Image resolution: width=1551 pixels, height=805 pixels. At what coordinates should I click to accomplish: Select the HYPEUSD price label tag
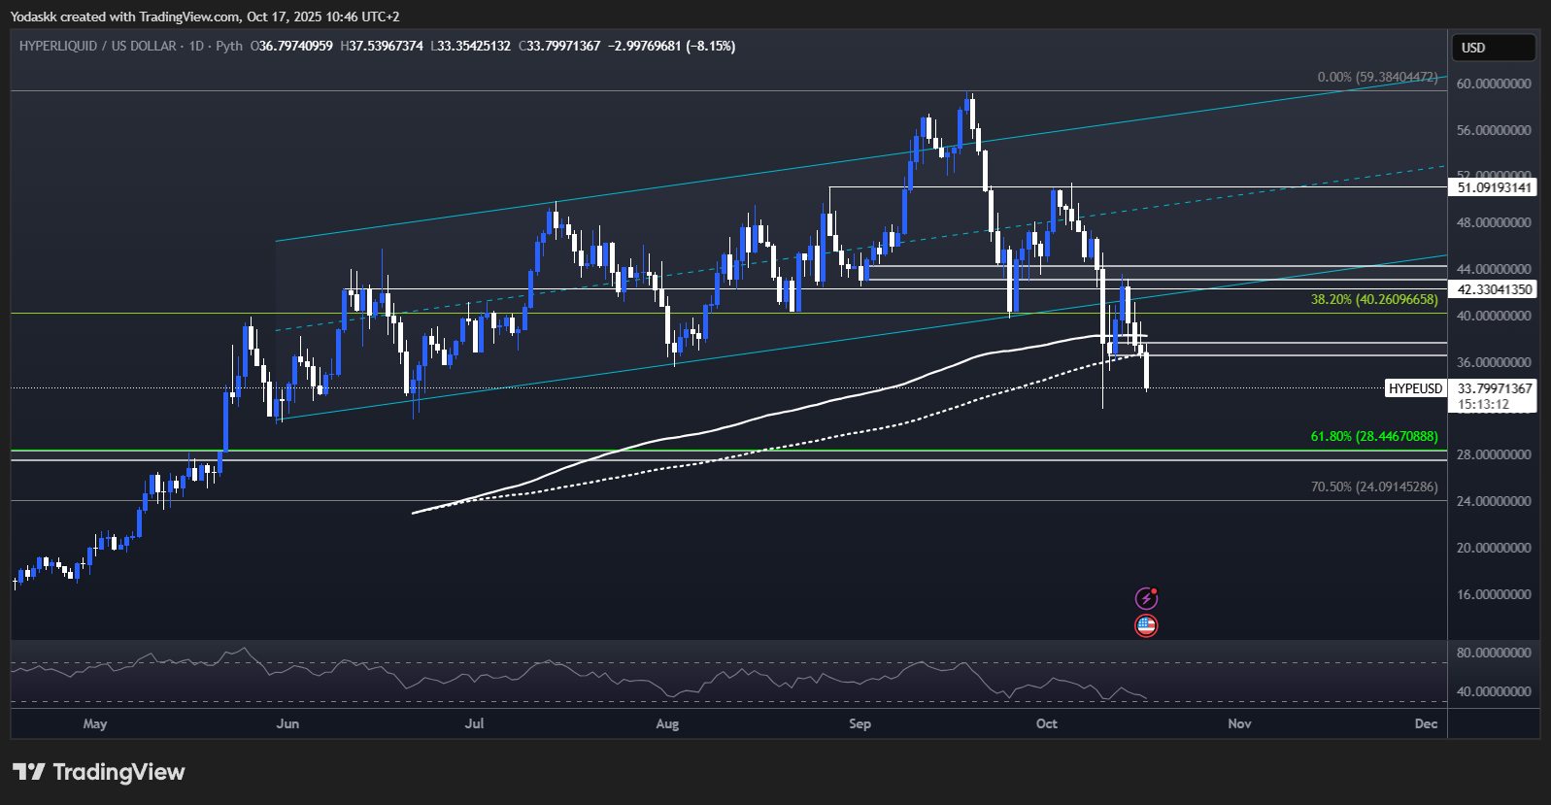coord(1415,388)
